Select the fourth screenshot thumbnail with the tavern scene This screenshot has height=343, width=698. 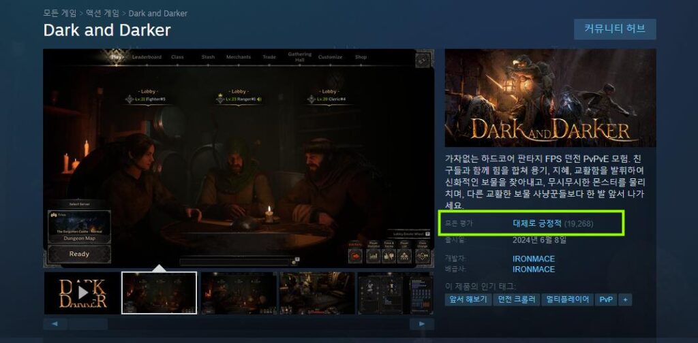pyautogui.click(x=317, y=293)
